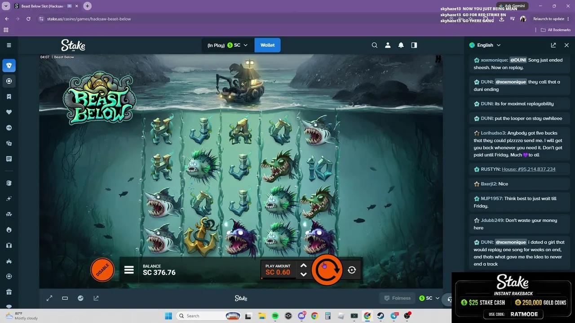Open Steam from the taskbar
This screenshot has height=323, width=575.
tap(380, 316)
